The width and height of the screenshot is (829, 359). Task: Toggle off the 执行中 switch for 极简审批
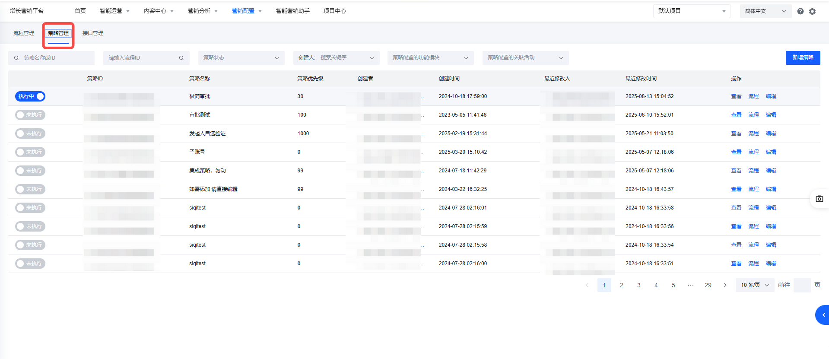click(x=30, y=96)
